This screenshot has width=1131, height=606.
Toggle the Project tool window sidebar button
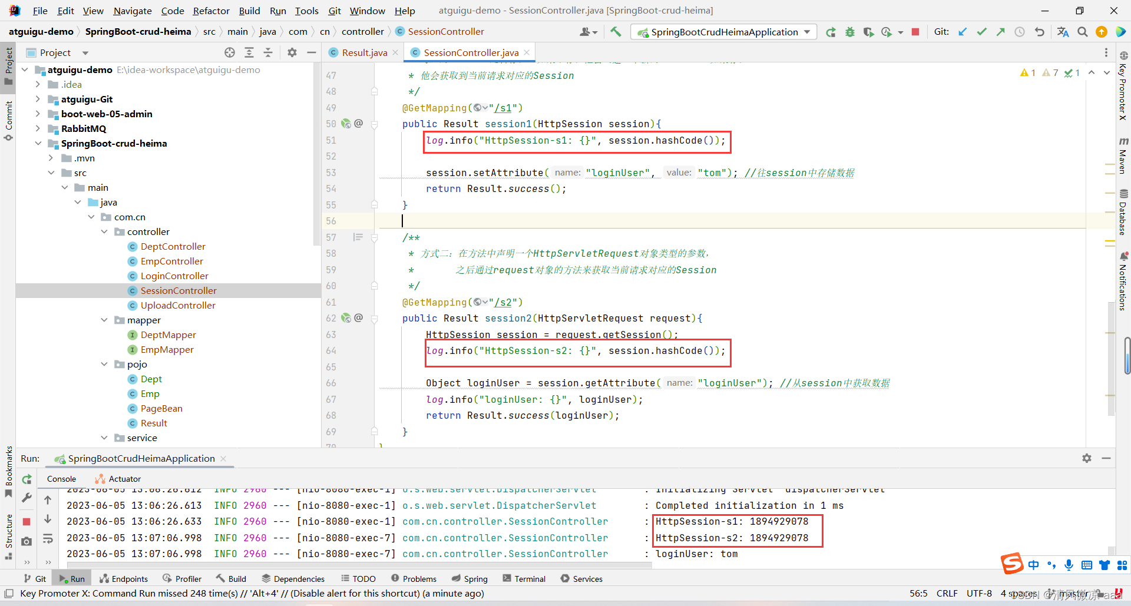click(8, 66)
